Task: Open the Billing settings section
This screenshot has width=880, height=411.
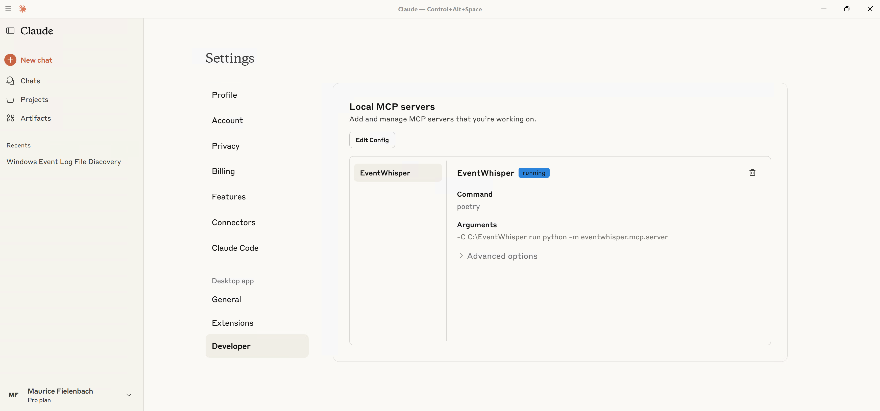Action: click(x=223, y=171)
